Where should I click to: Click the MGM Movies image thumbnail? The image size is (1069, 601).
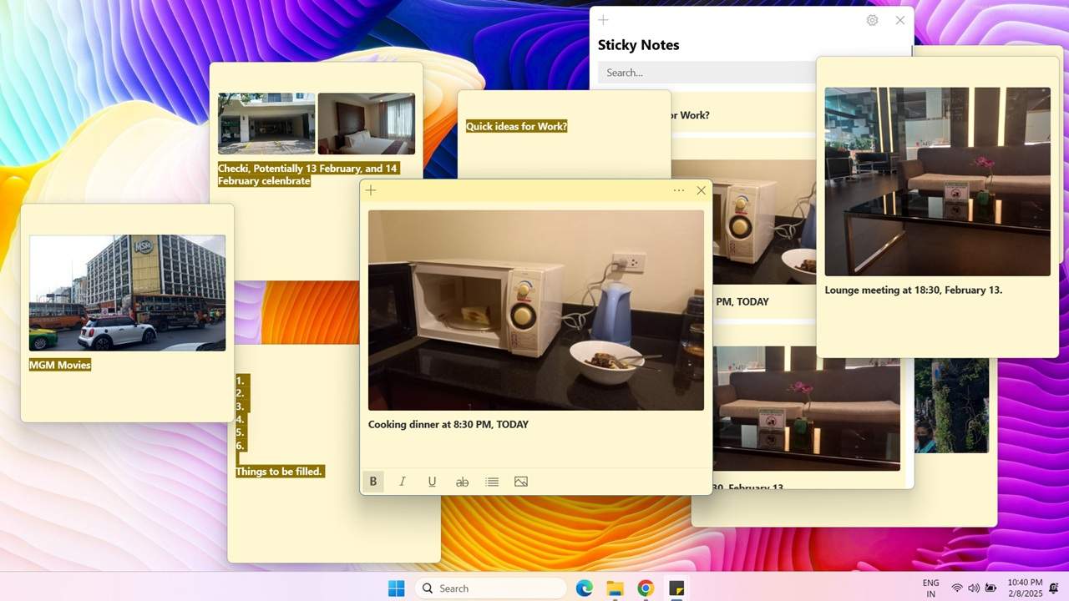coord(127,293)
